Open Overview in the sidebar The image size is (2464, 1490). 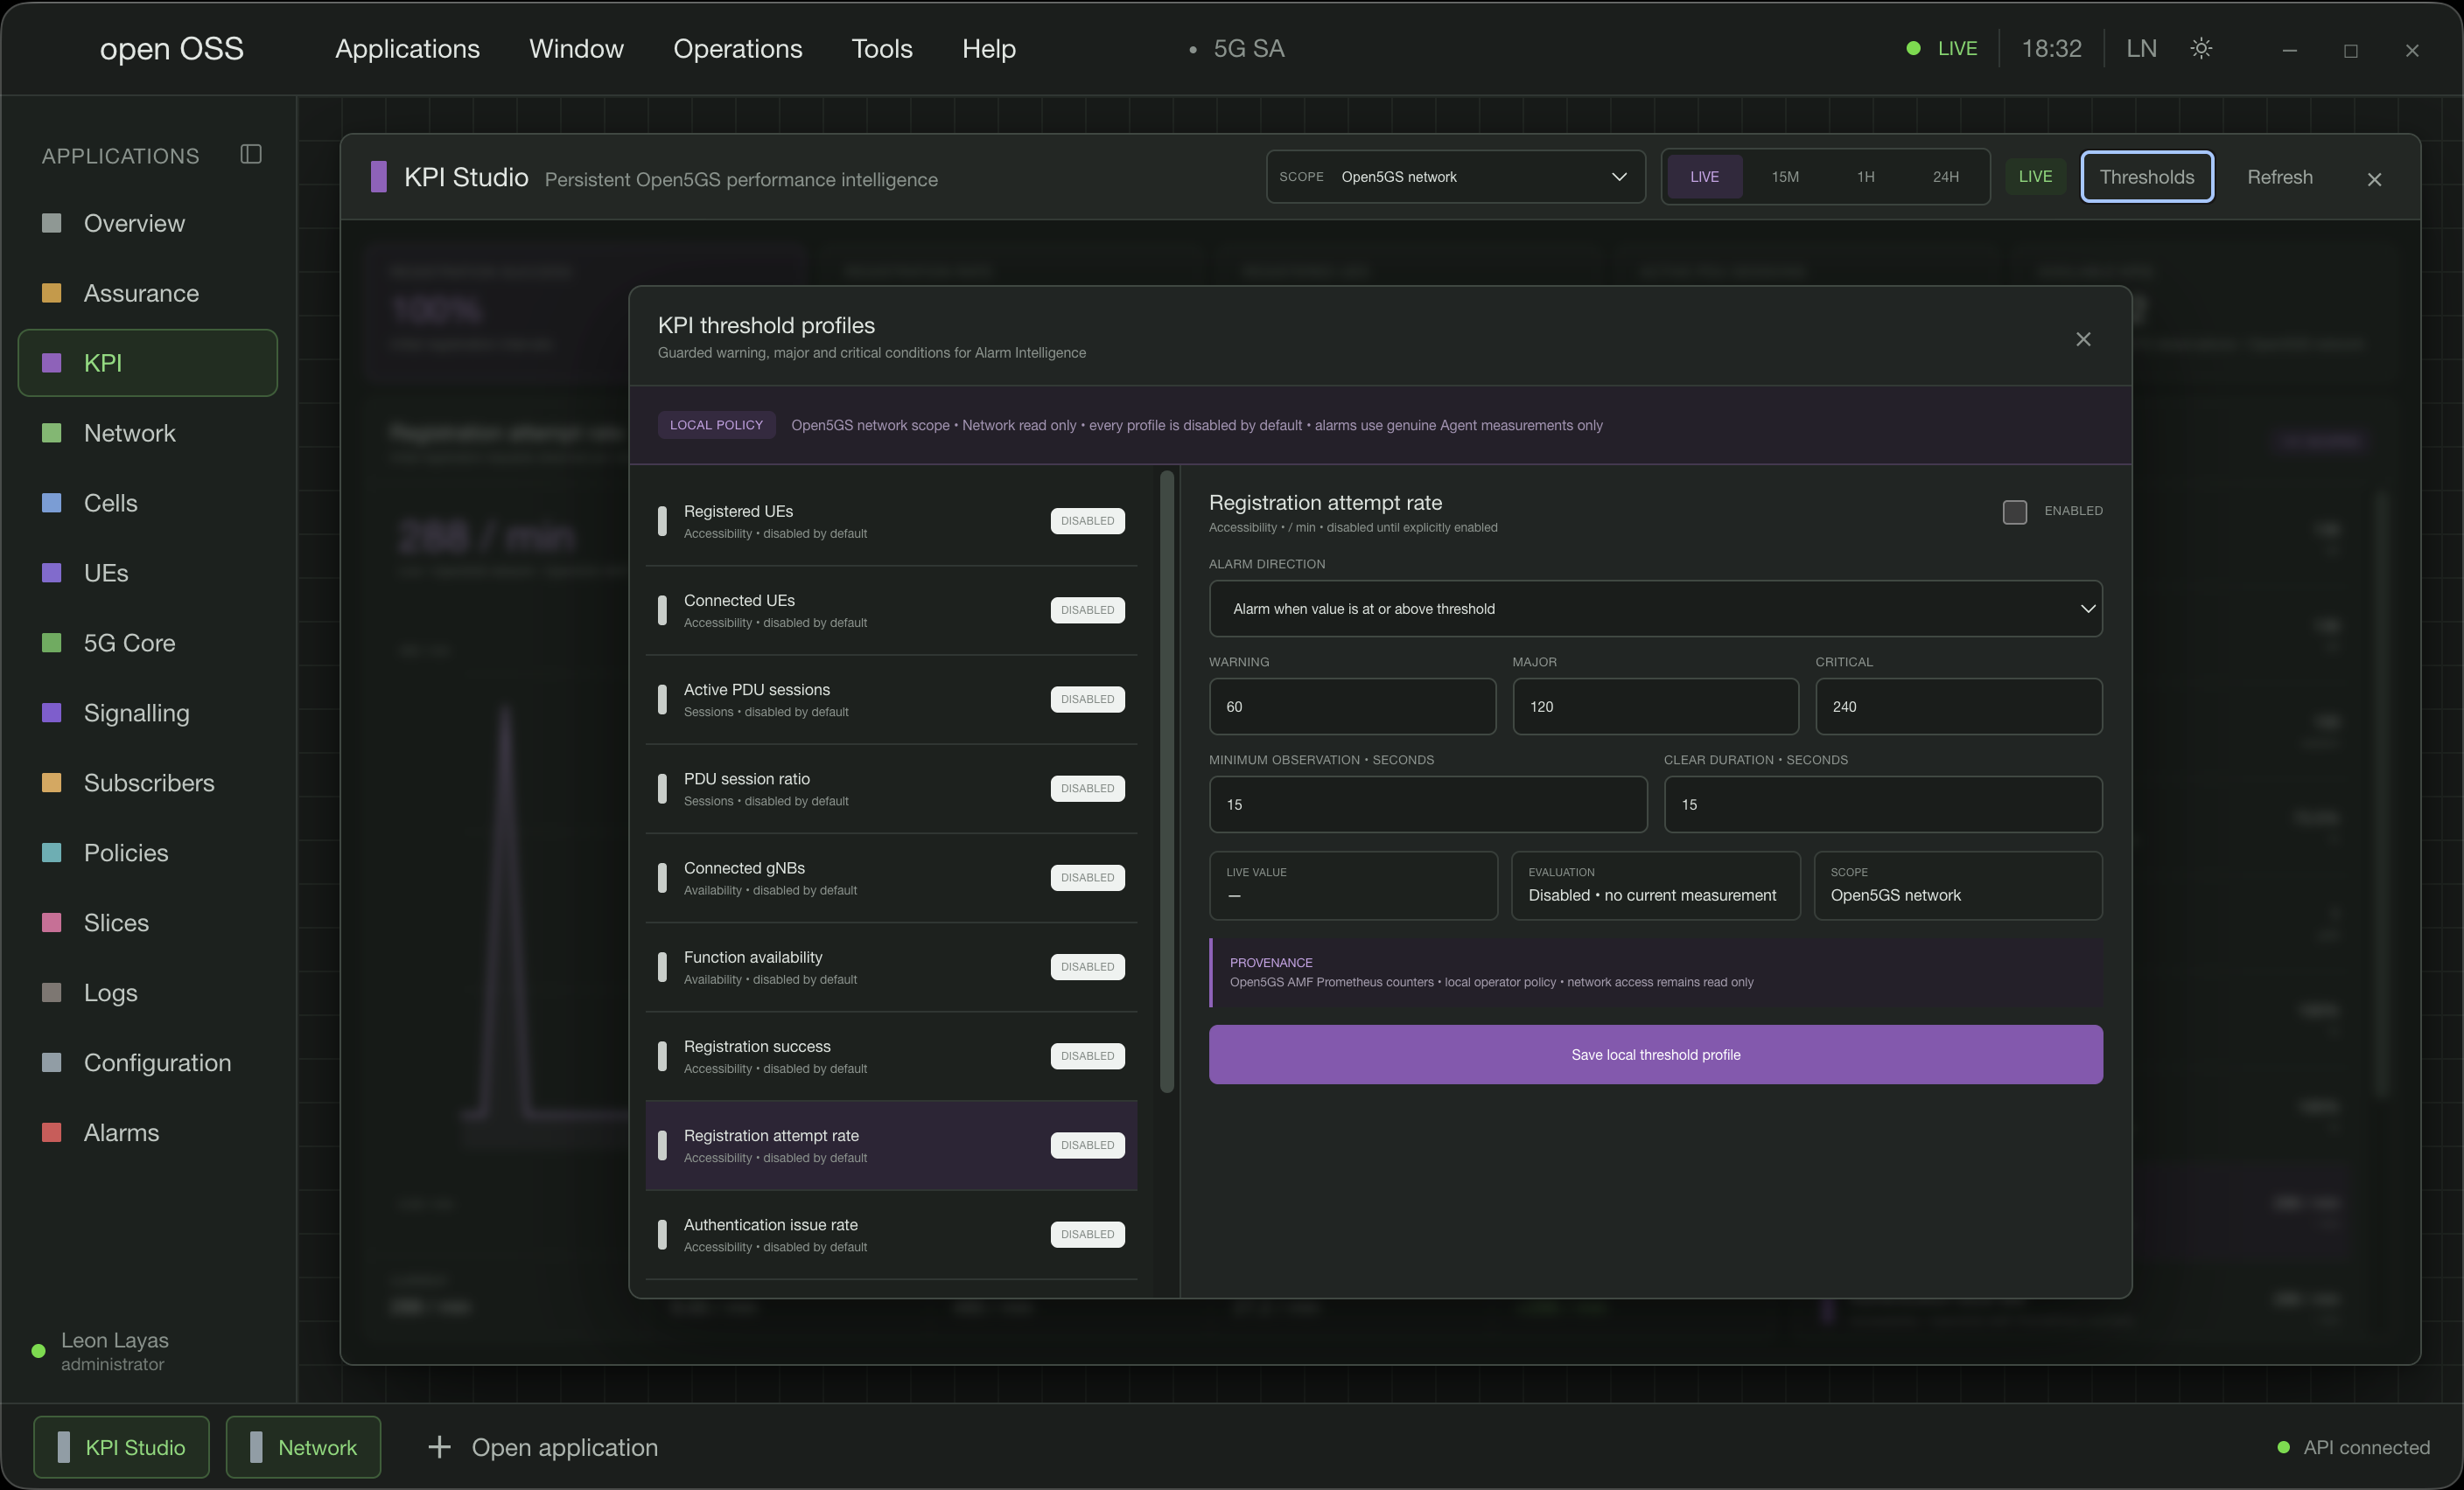148,223
